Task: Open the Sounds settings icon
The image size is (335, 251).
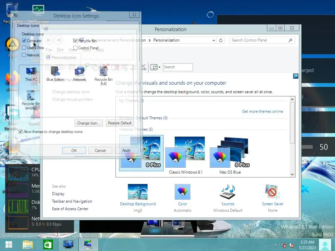Action: coord(228,198)
